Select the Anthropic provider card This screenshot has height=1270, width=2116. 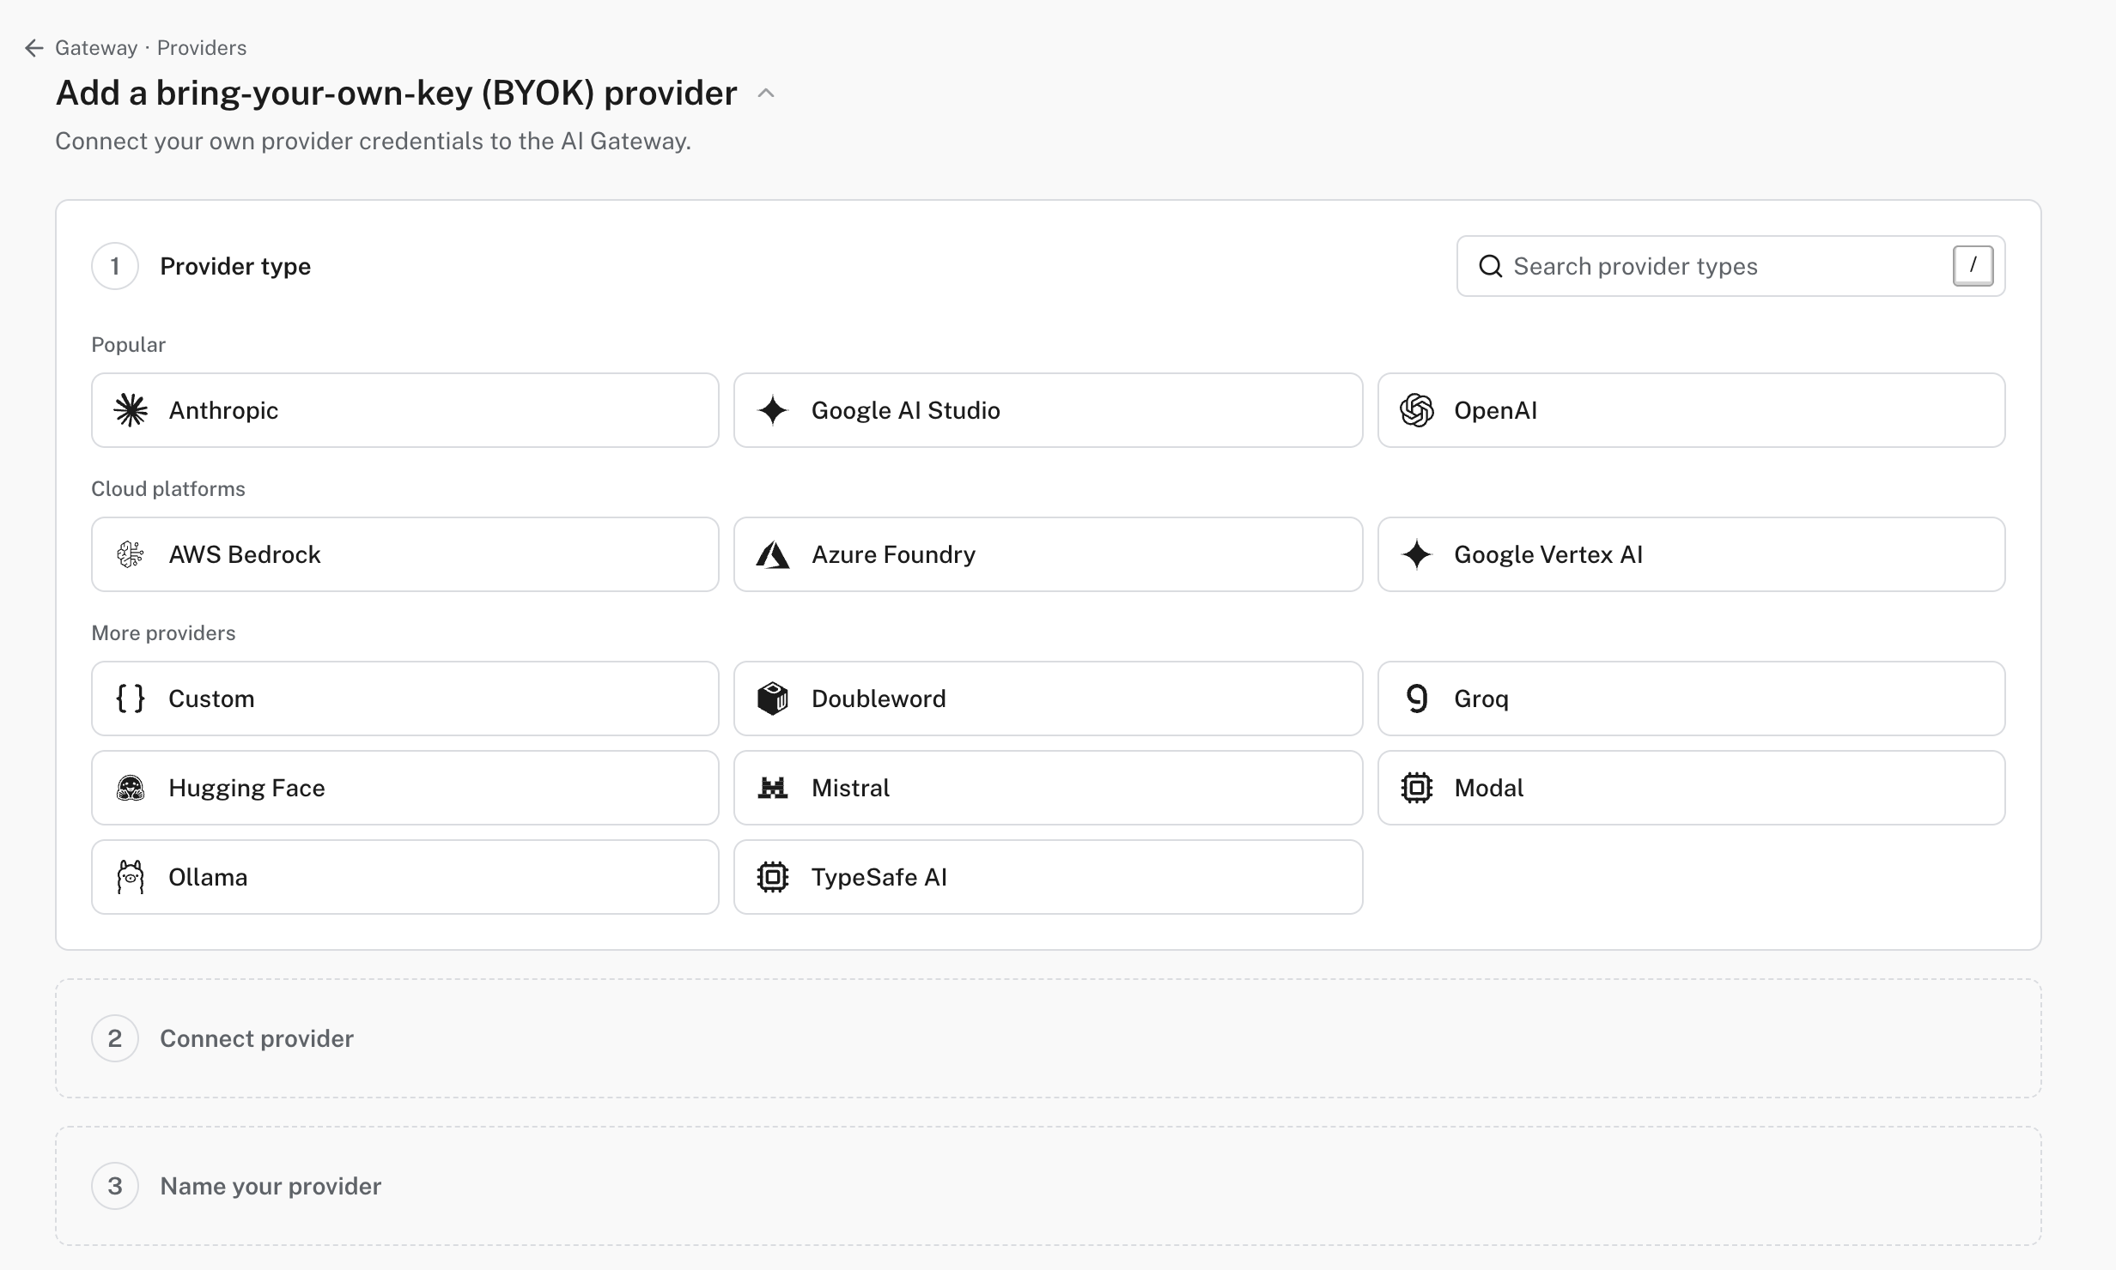pyautogui.click(x=405, y=410)
